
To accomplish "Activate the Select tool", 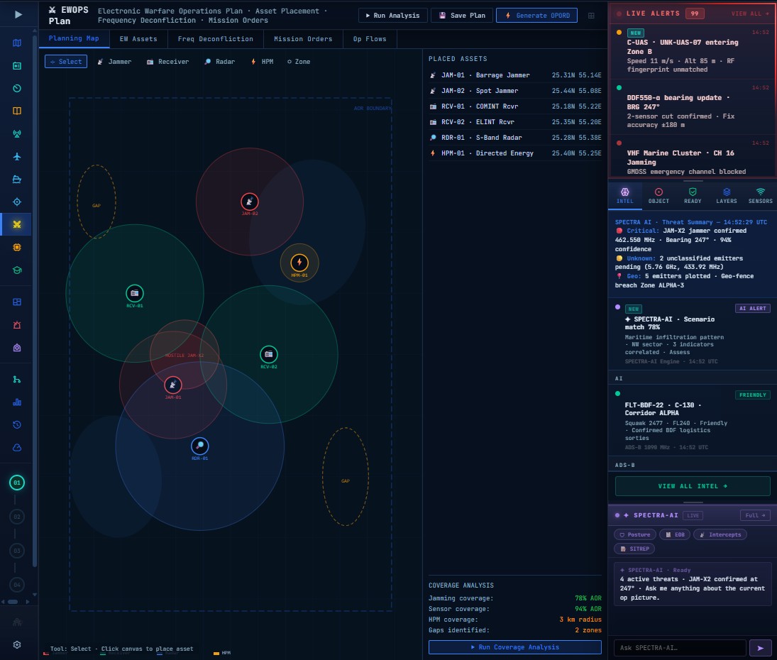I will point(66,62).
